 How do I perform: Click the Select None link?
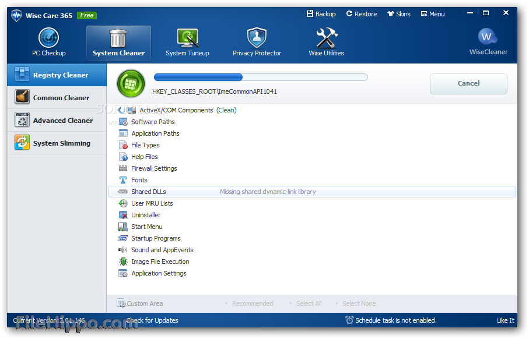coord(359,303)
